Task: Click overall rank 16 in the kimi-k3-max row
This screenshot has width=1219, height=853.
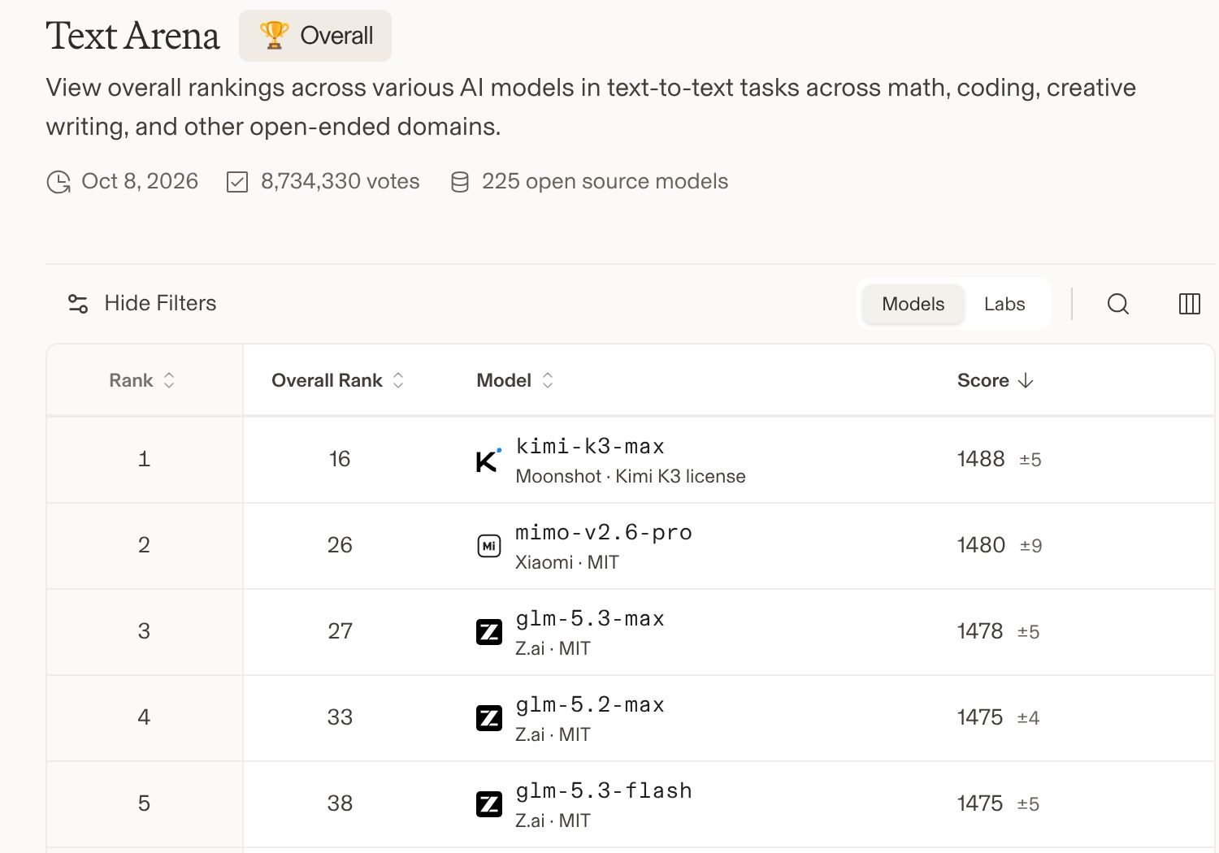Action: click(340, 459)
